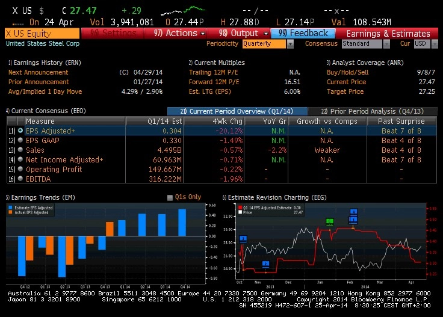The image size is (443, 317).
Task: Switch to Prior Period Analysis (Q4/13) tab
Action: (x=373, y=111)
